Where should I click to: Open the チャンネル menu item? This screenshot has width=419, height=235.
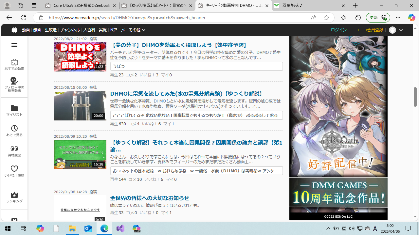[70, 30]
